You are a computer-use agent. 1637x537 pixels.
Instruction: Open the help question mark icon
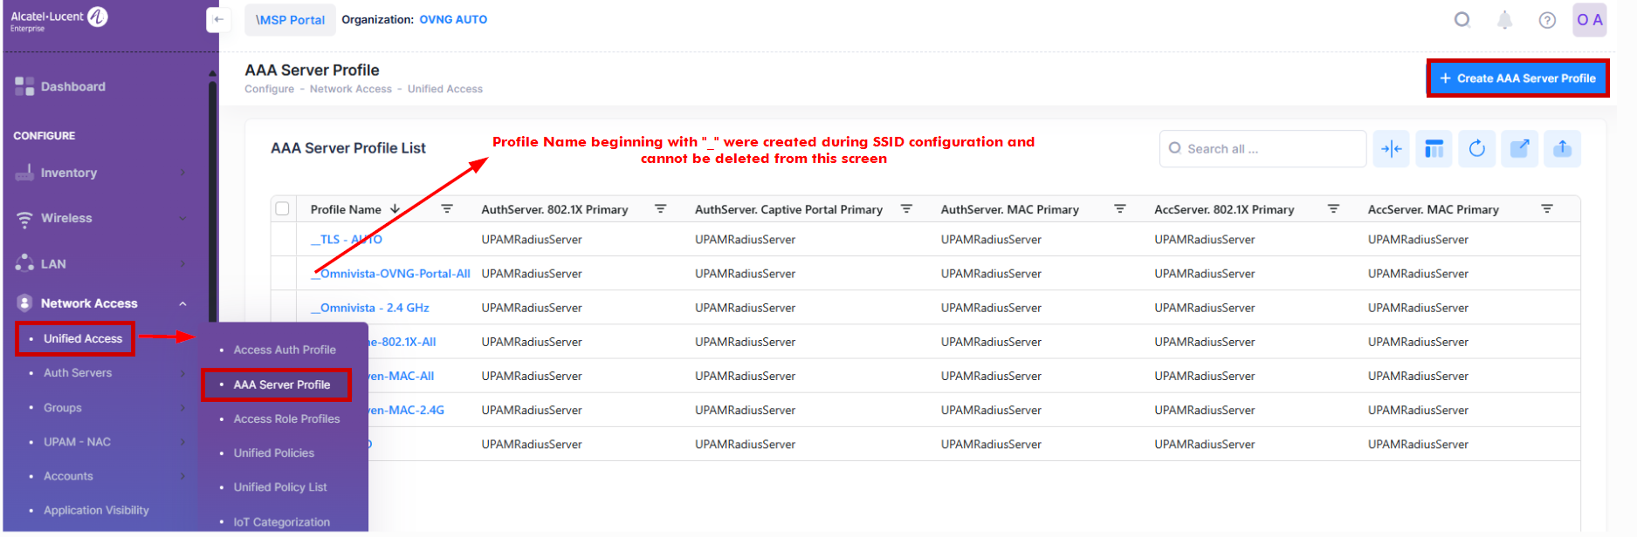click(1547, 20)
